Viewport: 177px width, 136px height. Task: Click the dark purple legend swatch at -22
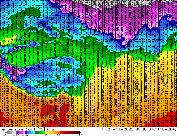16,132
